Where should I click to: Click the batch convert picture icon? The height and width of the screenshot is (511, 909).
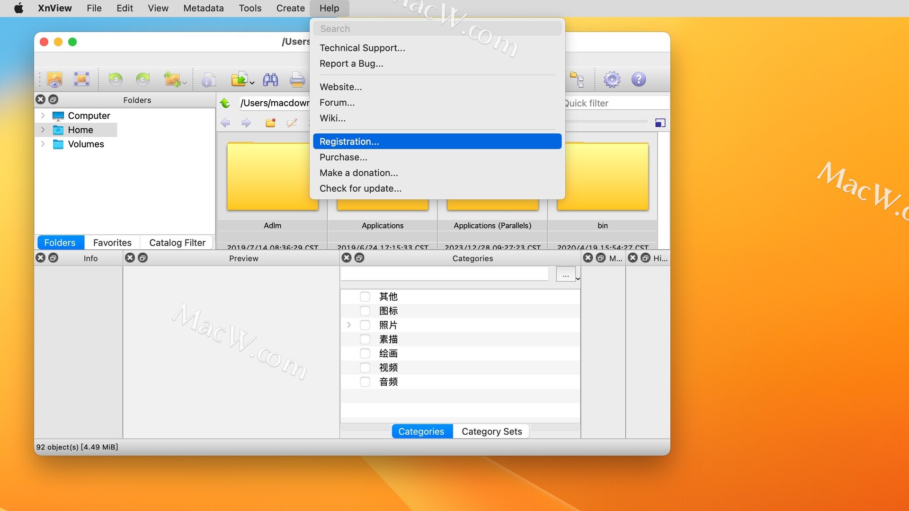pyautogui.click(x=172, y=79)
